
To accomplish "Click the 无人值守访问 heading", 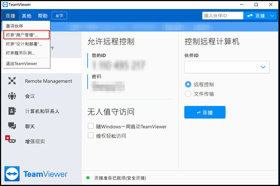I will pos(111,112).
